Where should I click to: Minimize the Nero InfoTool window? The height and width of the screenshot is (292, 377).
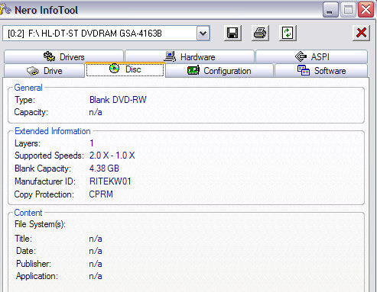(x=330, y=10)
